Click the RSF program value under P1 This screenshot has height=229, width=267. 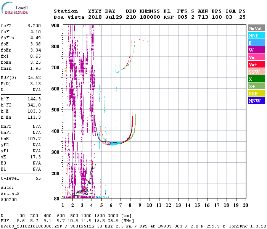point(169,17)
